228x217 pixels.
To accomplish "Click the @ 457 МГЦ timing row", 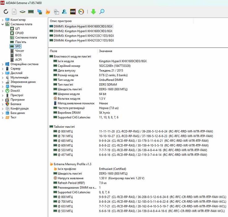I will pyautogui.click(x=130, y=155).
